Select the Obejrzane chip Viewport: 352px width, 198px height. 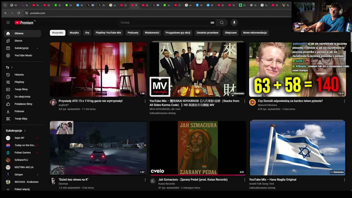(x=231, y=33)
